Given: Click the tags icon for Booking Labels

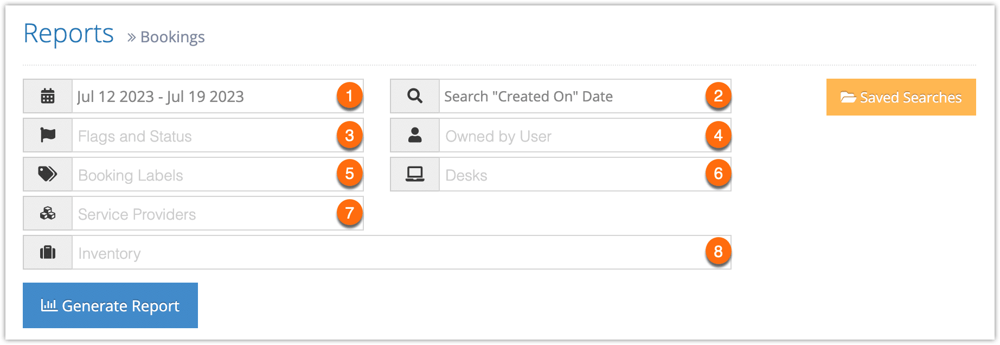Looking at the screenshot, I should coord(48,174).
